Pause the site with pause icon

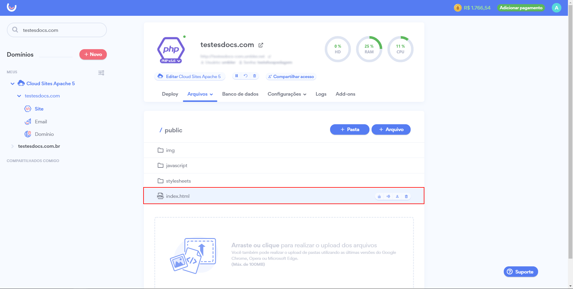(x=236, y=76)
